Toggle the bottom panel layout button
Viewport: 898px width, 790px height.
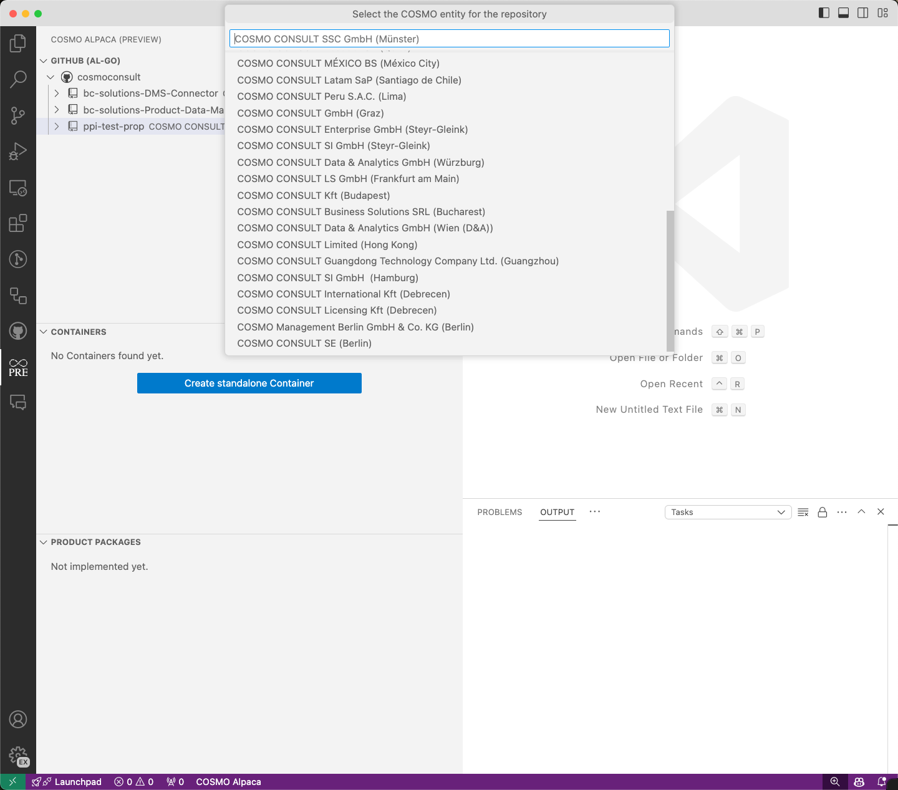tap(843, 13)
